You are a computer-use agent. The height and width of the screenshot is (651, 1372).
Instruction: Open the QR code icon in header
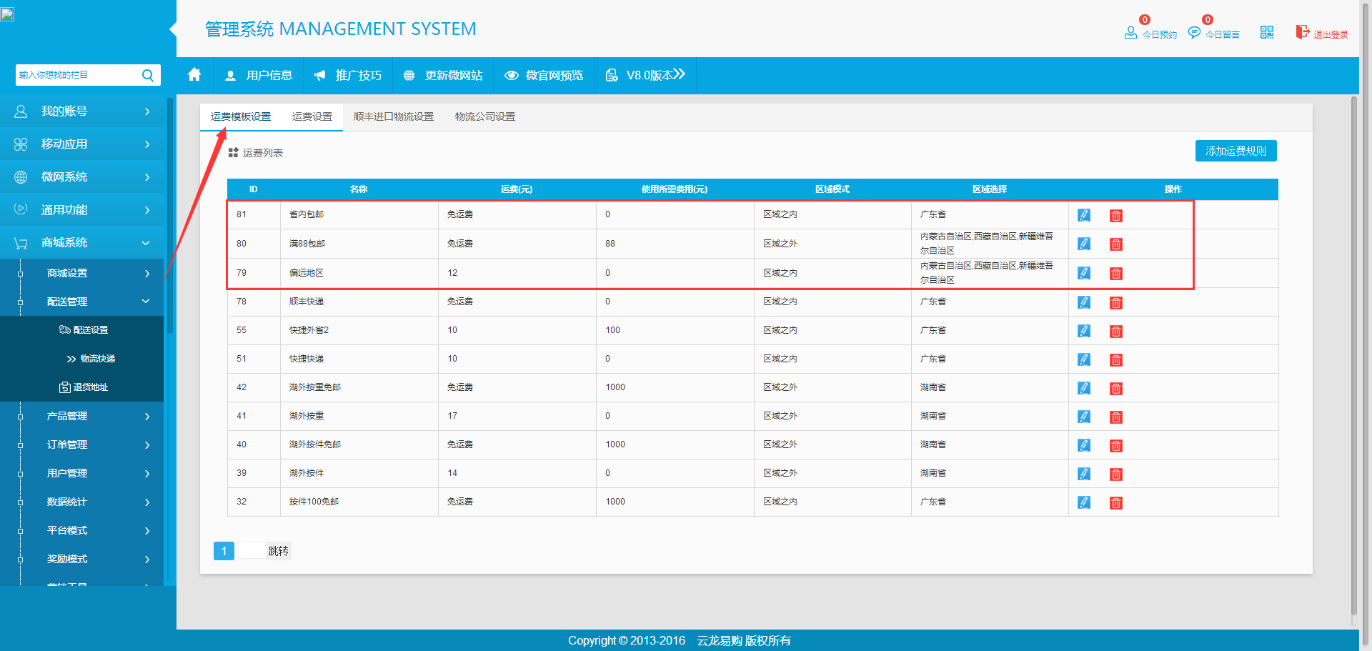click(1266, 32)
